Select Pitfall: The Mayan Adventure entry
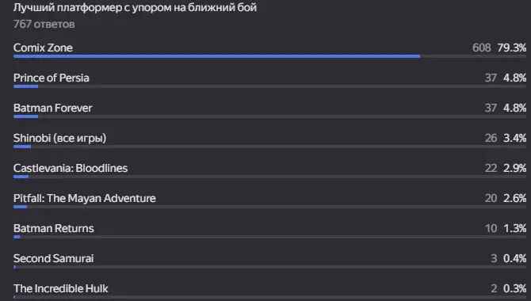The height and width of the screenshot is (301, 531). [270, 200]
